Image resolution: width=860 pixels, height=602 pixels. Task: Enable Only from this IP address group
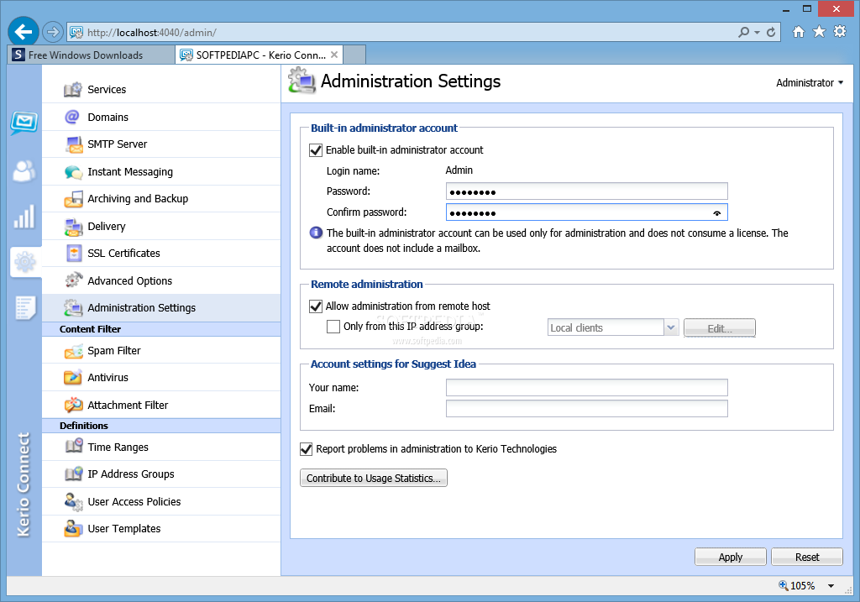point(333,327)
